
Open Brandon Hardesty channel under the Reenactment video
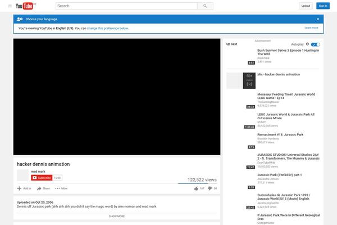pyautogui.click(x=268, y=139)
